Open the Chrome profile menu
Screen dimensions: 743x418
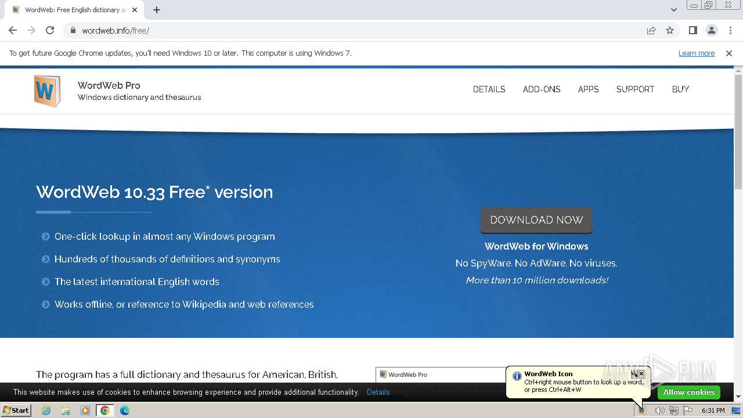(x=711, y=30)
